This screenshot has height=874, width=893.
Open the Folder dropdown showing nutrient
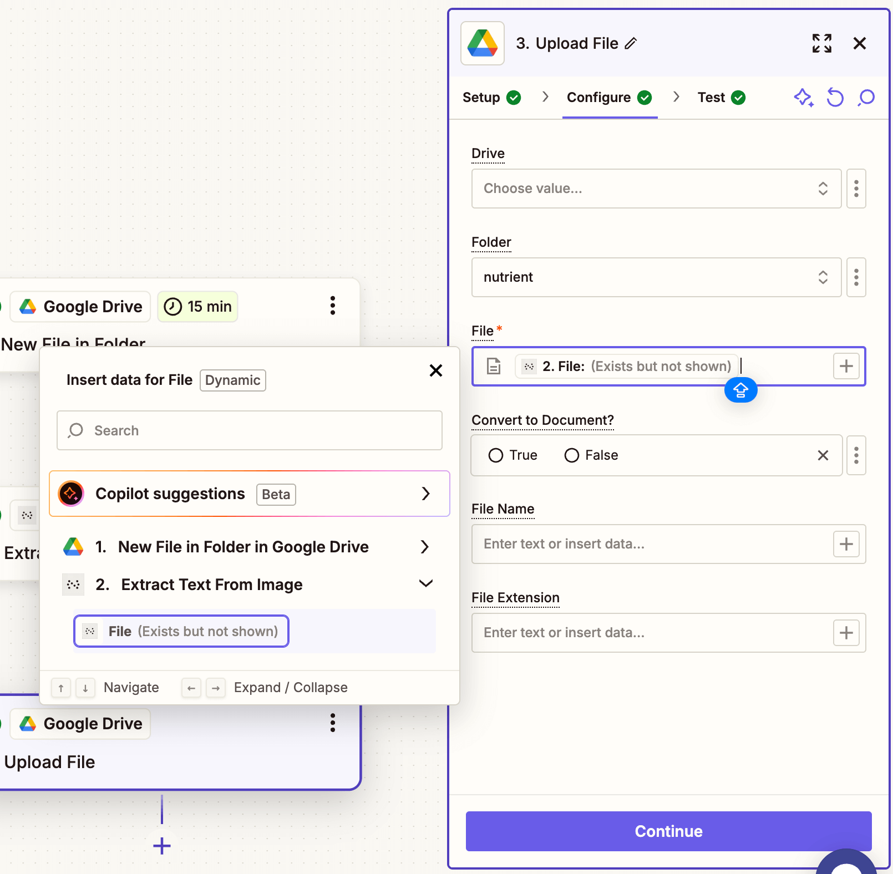tap(656, 277)
